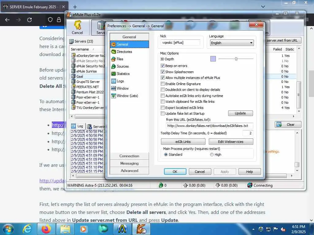The image size is (314, 235).
Task: Sort servers by Failed column header
Action: pyautogui.click(x=277, y=49)
